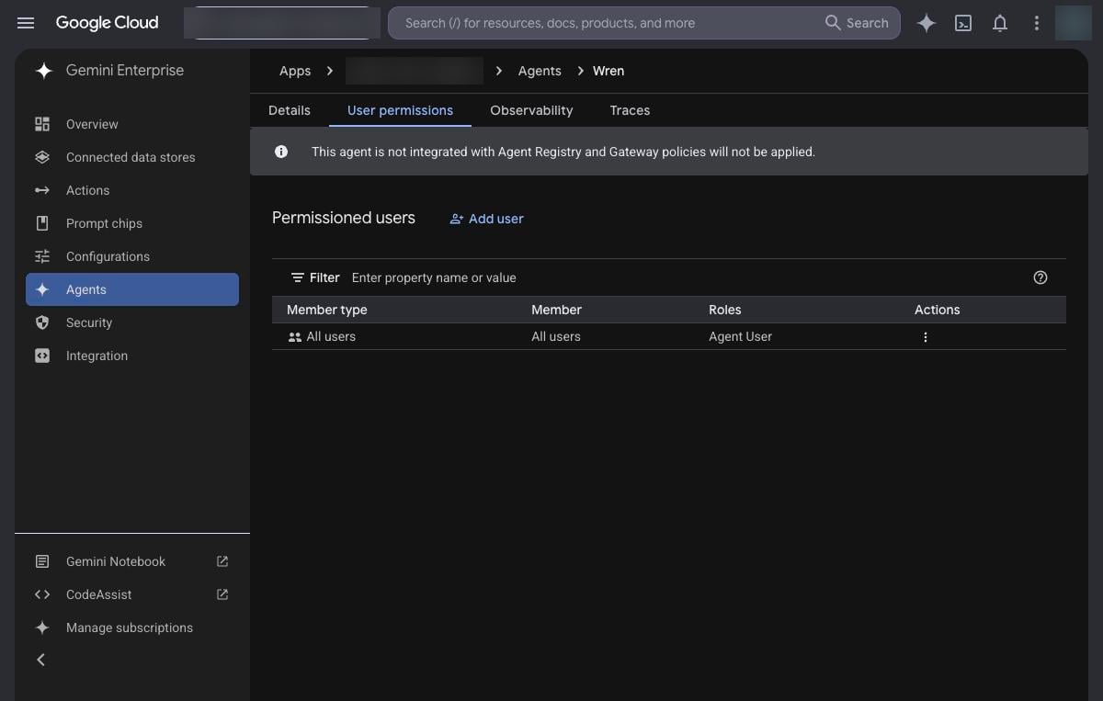Screen dimensions: 1103x701
Task: Click the external link icon beside Gemini Notebook
Action: 222,561
